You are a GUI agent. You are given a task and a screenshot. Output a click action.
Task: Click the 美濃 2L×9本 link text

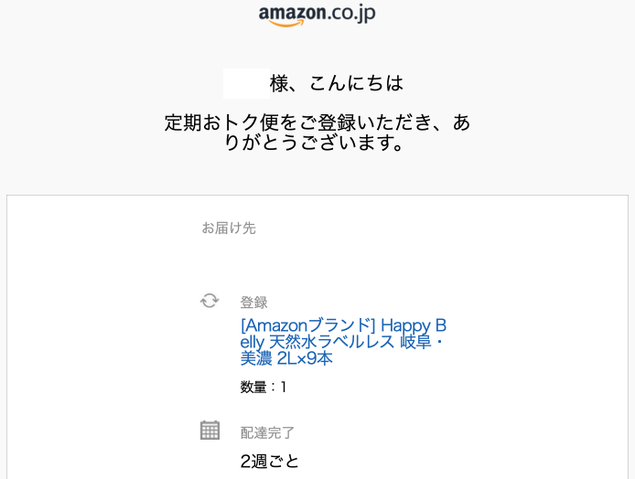coord(285,359)
